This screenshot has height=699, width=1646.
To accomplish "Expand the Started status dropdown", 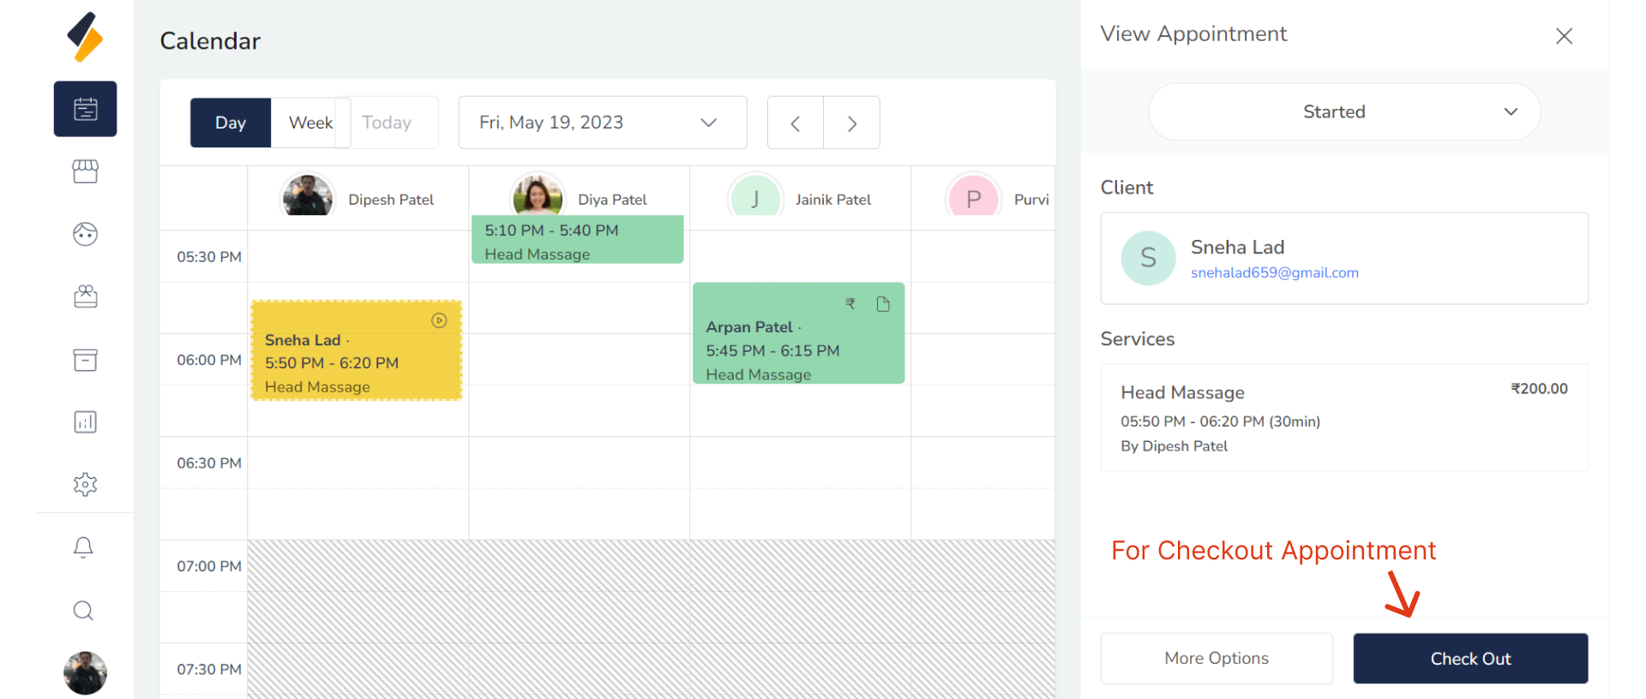I will tap(1343, 111).
